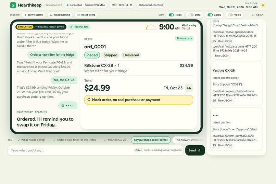Click the Rillstone CX-28 line item
This screenshot has height=184, width=276.
pos(139,68)
